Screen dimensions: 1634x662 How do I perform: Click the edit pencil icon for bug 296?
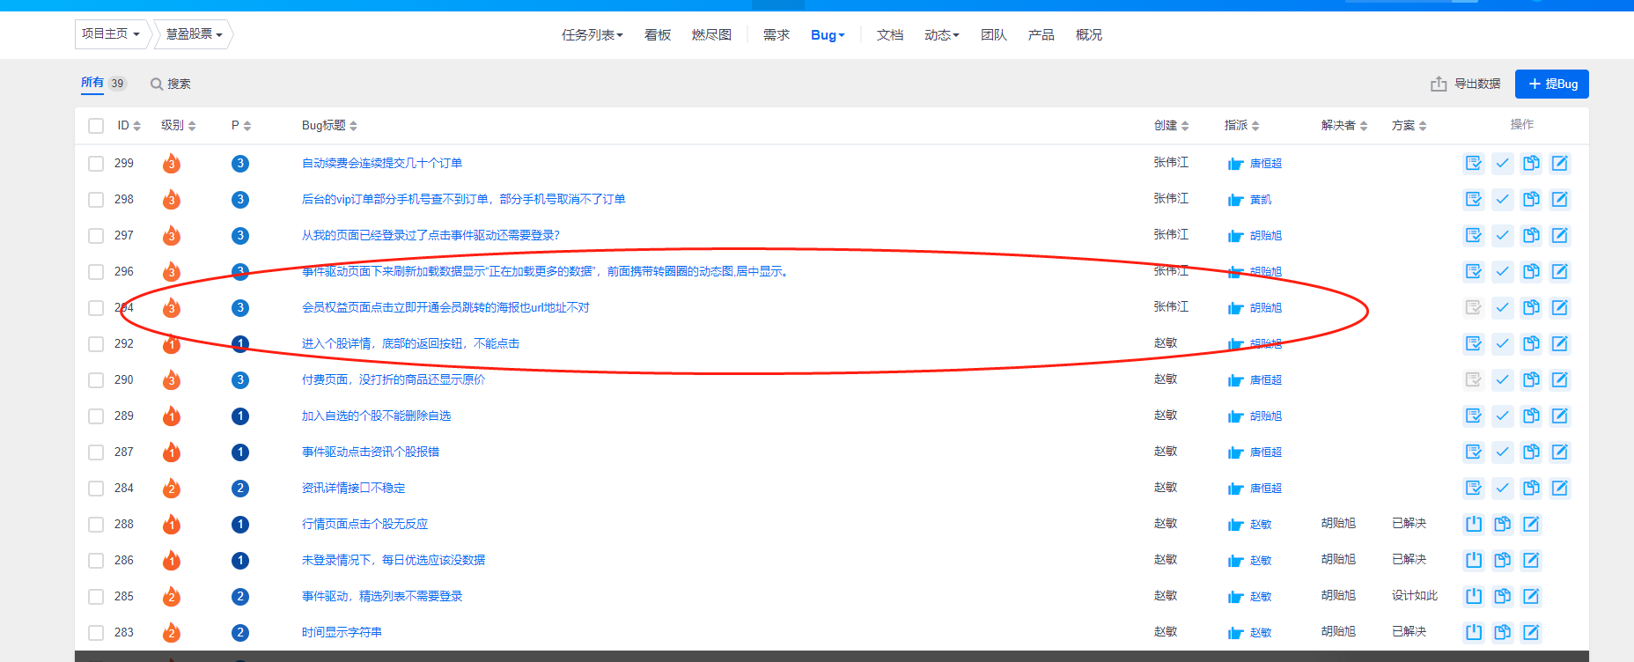1559,271
